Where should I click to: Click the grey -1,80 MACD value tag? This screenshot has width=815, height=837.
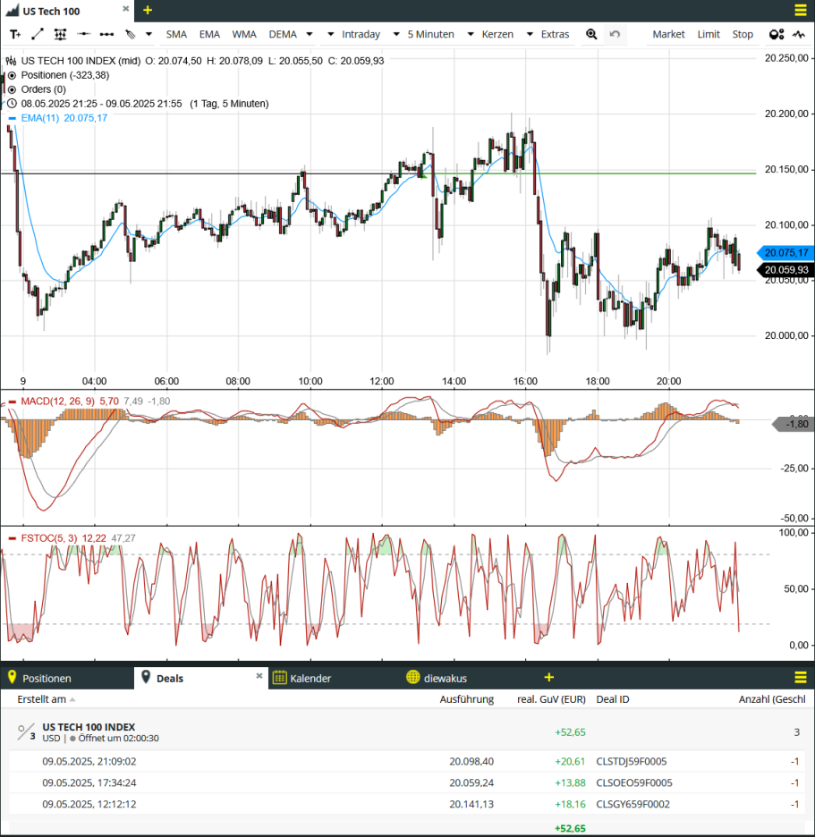tap(794, 424)
